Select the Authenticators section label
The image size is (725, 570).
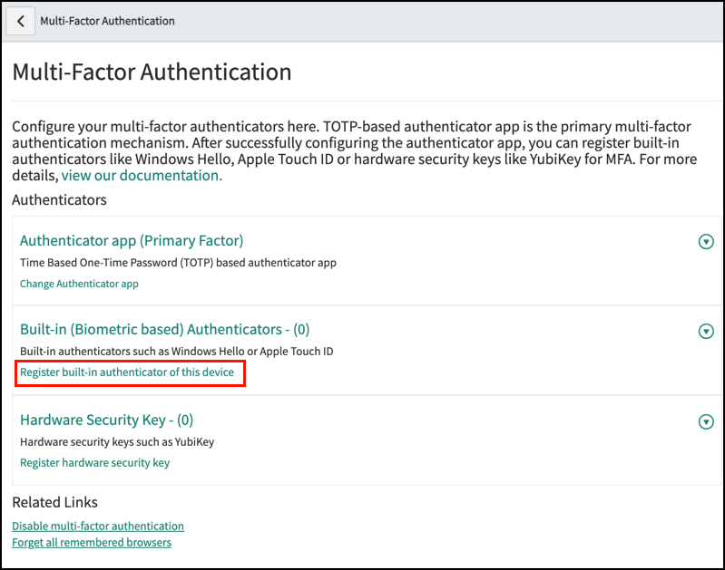tap(59, 200)
